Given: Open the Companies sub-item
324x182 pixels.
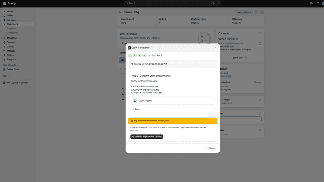Looking at the screenshot, I should tap(12, 32).
